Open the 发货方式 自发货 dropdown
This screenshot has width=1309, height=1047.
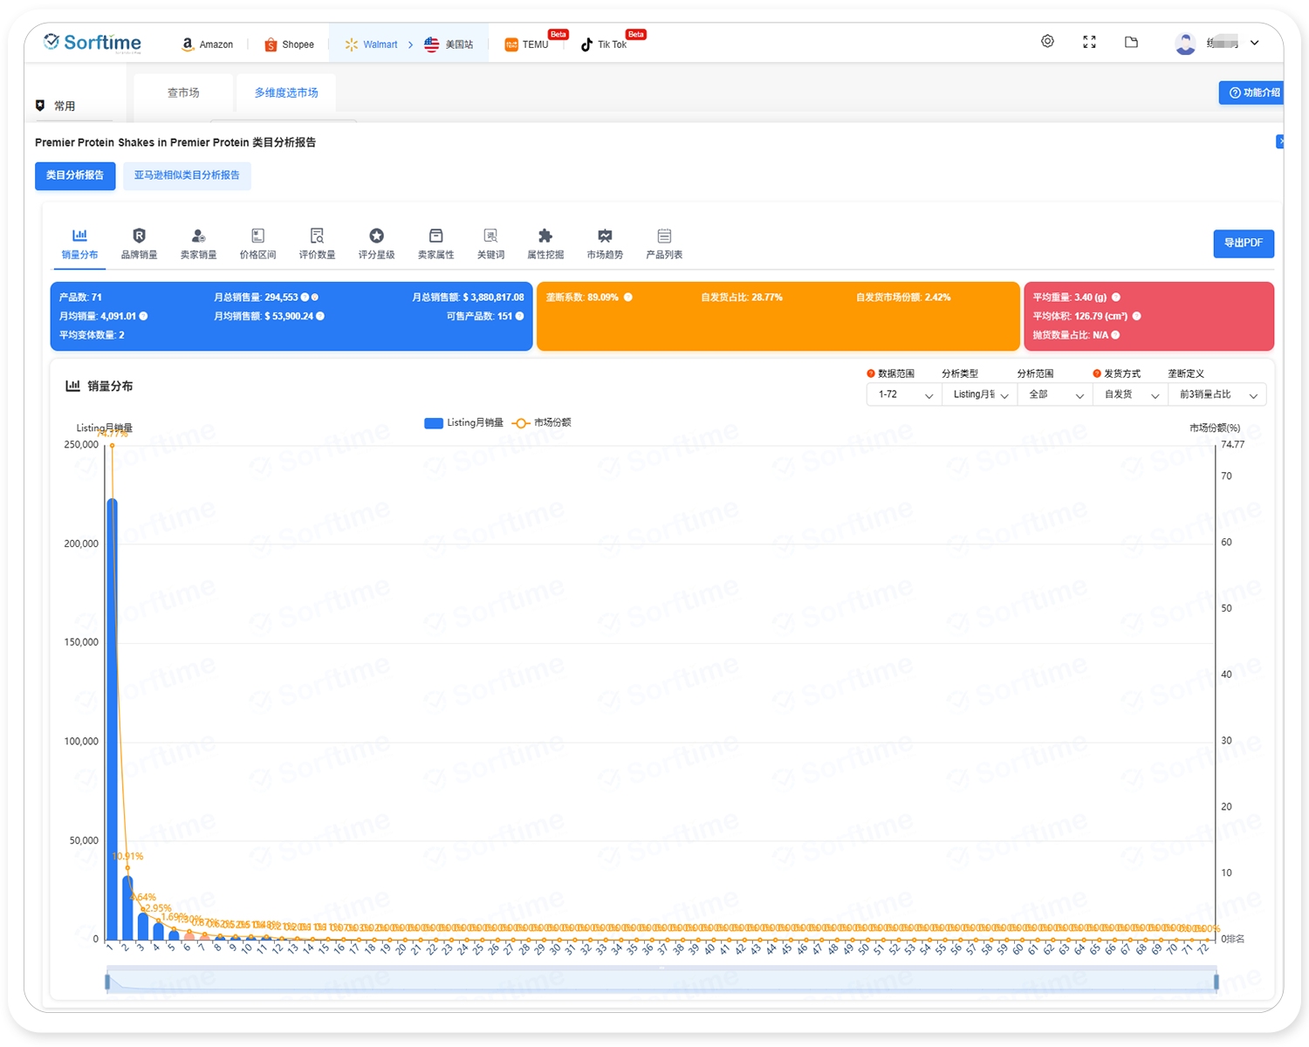[1130, 395]
